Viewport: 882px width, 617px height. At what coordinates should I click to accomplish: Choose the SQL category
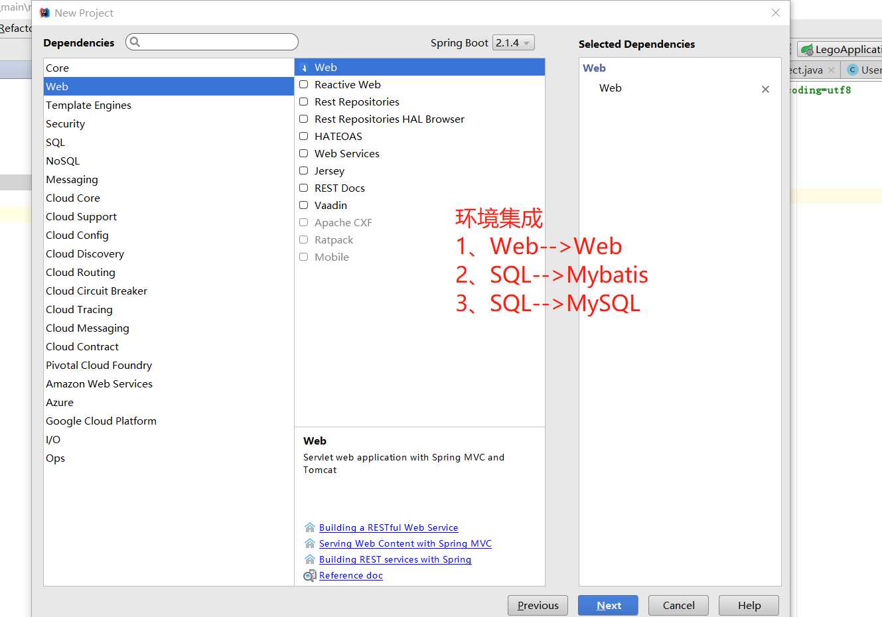(169, 142)
